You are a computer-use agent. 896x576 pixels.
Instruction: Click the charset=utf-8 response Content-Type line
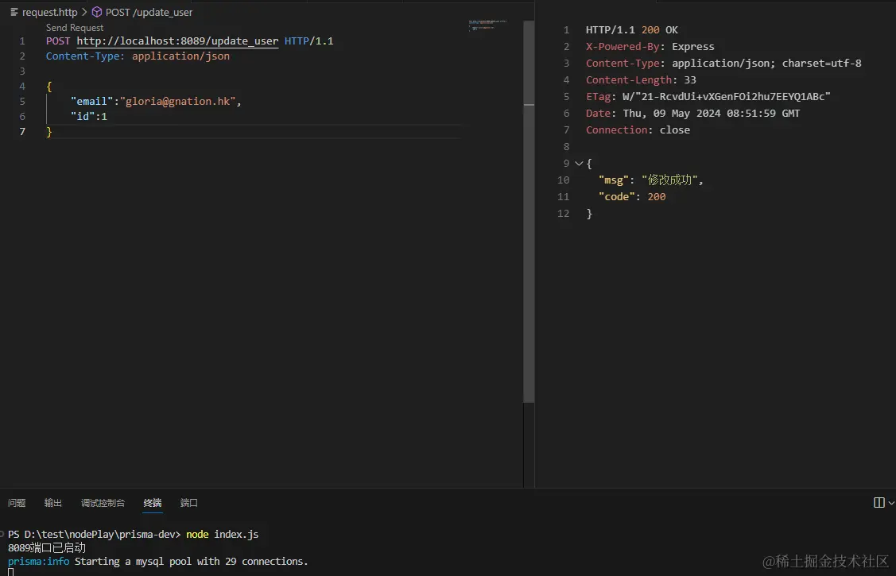723,64
